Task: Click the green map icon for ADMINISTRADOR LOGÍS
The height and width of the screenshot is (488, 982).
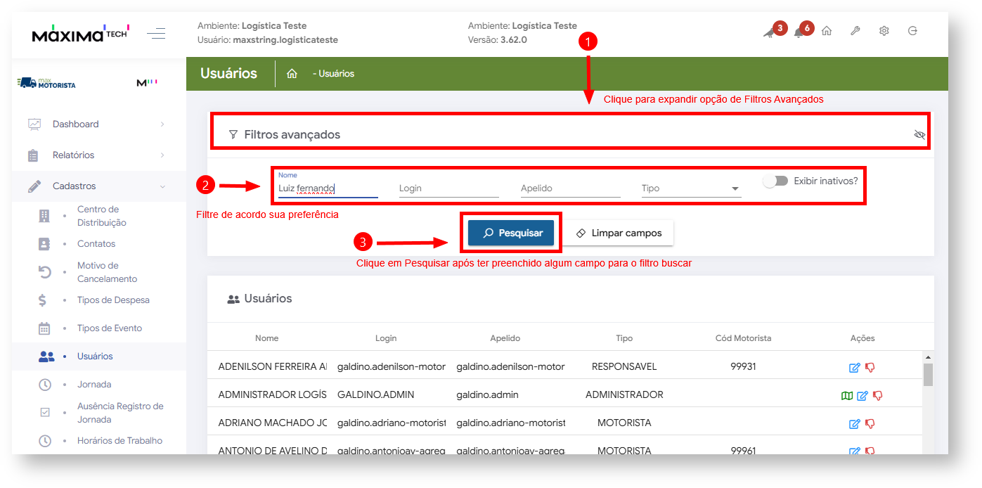Action: [x=846, y=396]
